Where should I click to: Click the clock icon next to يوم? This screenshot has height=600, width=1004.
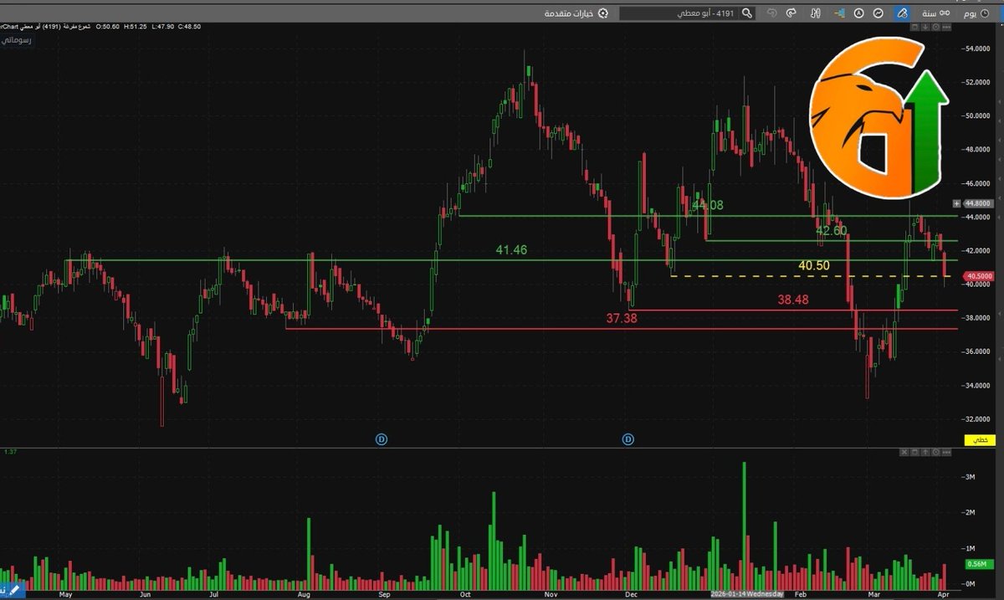pos(985,13)
